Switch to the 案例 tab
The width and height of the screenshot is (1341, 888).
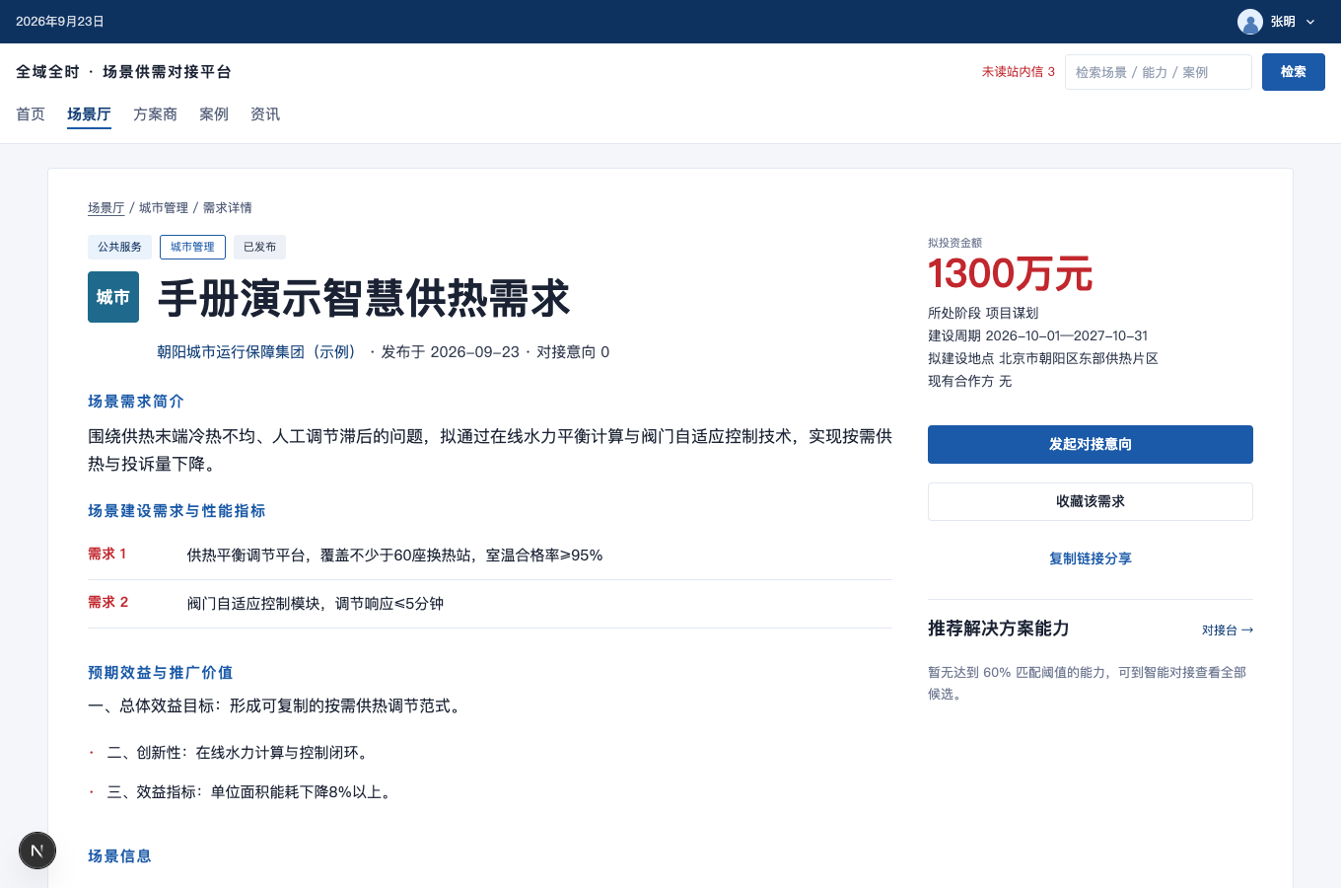pyautogui.click(x=214, y=114)
